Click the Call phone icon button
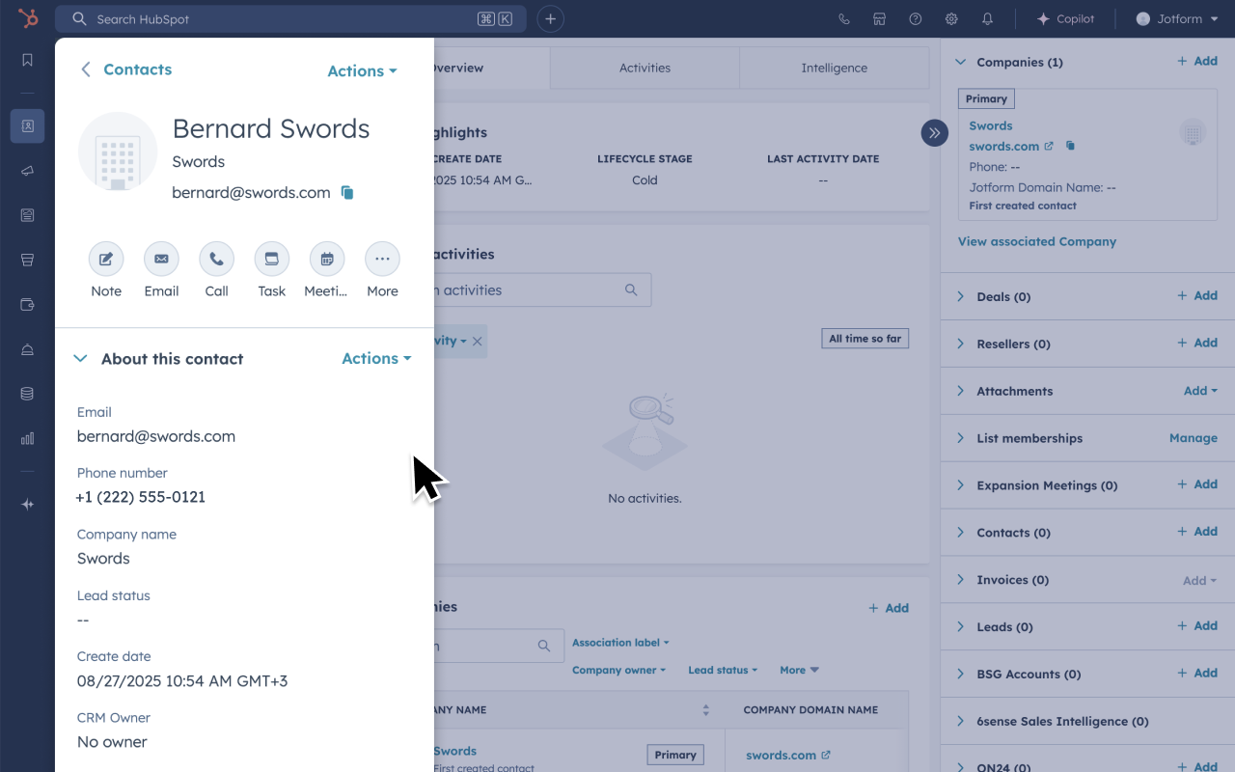The width and height of the screenshot is (1235, 772). (x=216, y=260)
